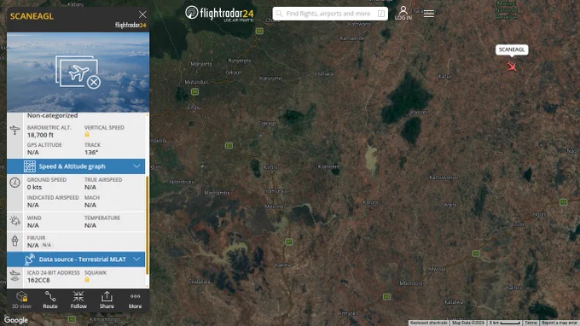
Task: Click the 136° track value
Action: (91, 153)
